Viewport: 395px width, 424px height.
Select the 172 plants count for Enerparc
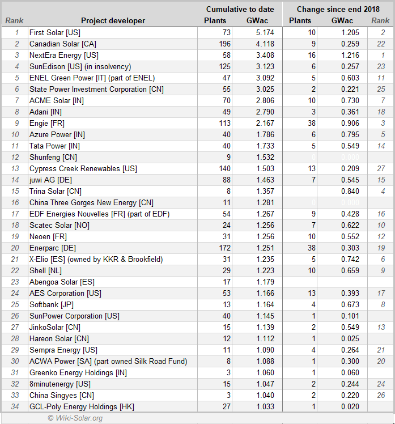tap(225, 248)
